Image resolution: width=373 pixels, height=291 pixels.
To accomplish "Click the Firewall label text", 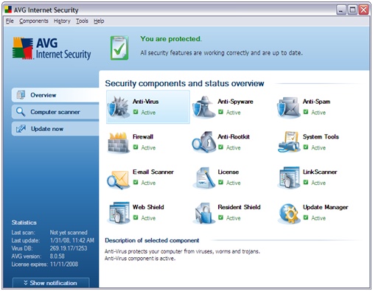I will click(x=143, y=136).
